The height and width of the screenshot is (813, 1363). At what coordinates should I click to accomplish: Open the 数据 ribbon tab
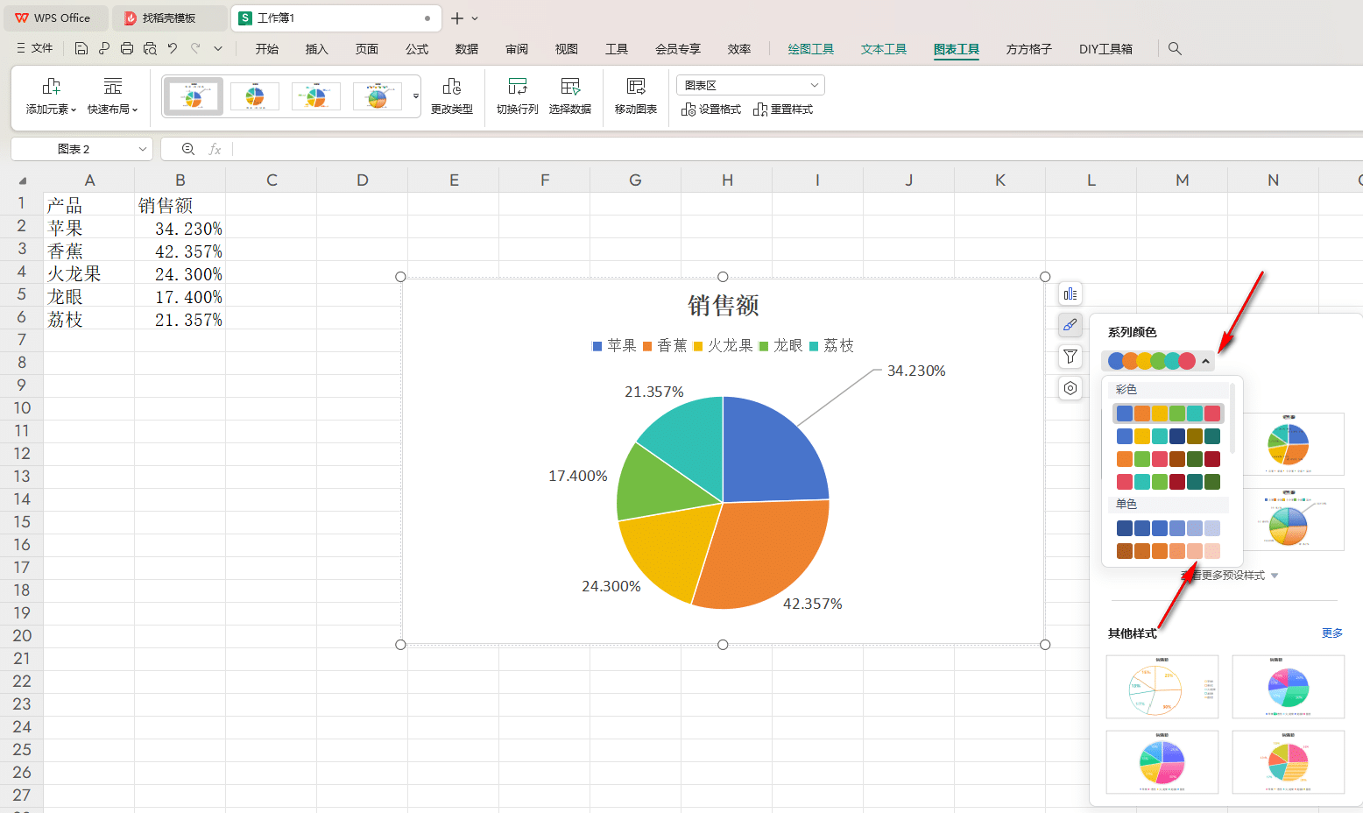467,49
